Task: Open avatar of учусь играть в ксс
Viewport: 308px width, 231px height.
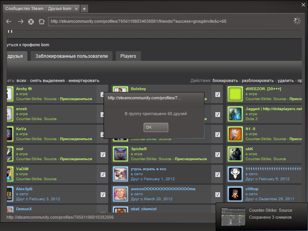Action: [121, 174]
